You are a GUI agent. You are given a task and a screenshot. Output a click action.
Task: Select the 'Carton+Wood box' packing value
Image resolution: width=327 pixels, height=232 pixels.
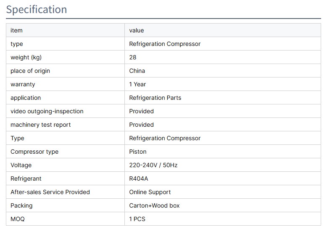[154, 205]
